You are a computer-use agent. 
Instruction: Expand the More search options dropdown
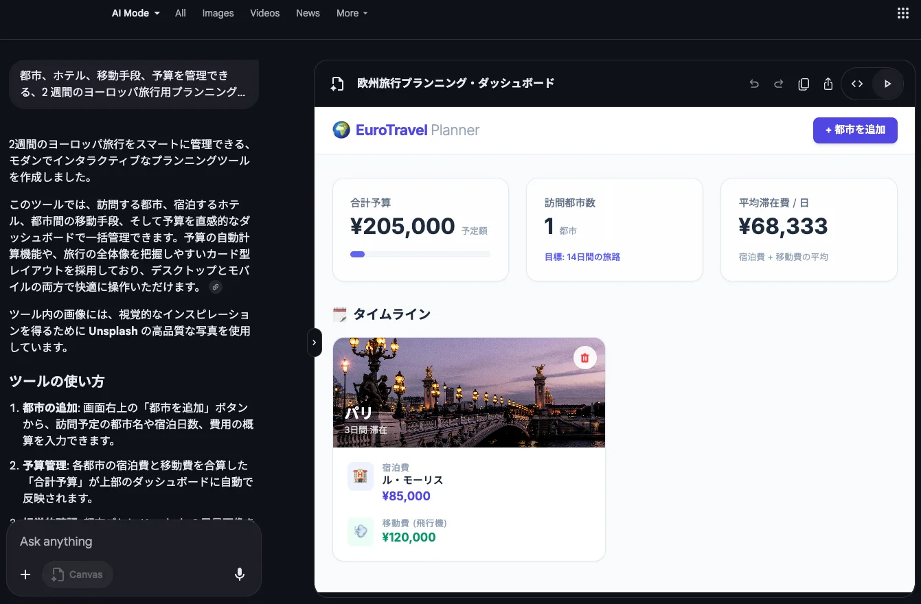pos(351,13)
